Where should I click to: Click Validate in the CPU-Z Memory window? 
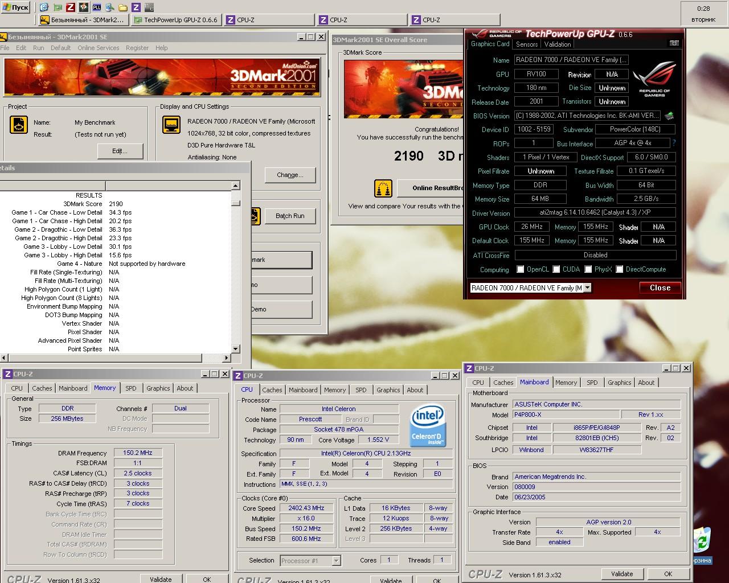click(161, 579)
